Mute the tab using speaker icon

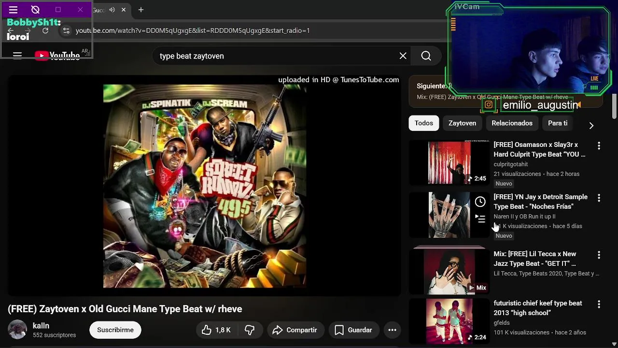(112, 10)
